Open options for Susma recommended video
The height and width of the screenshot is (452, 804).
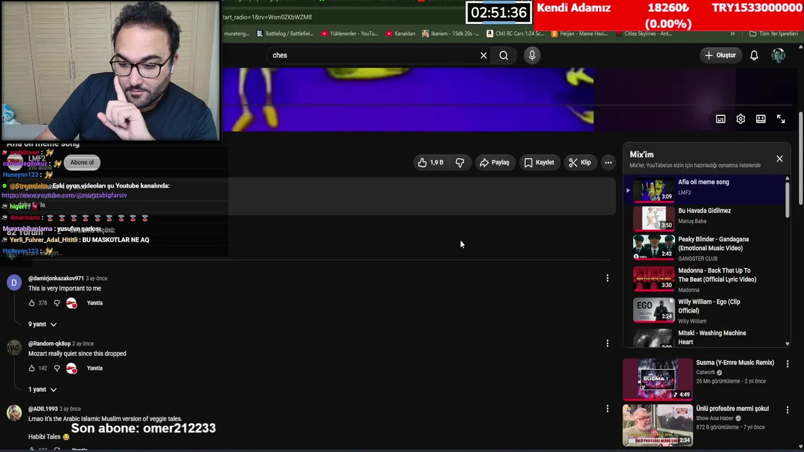(787, 363)
